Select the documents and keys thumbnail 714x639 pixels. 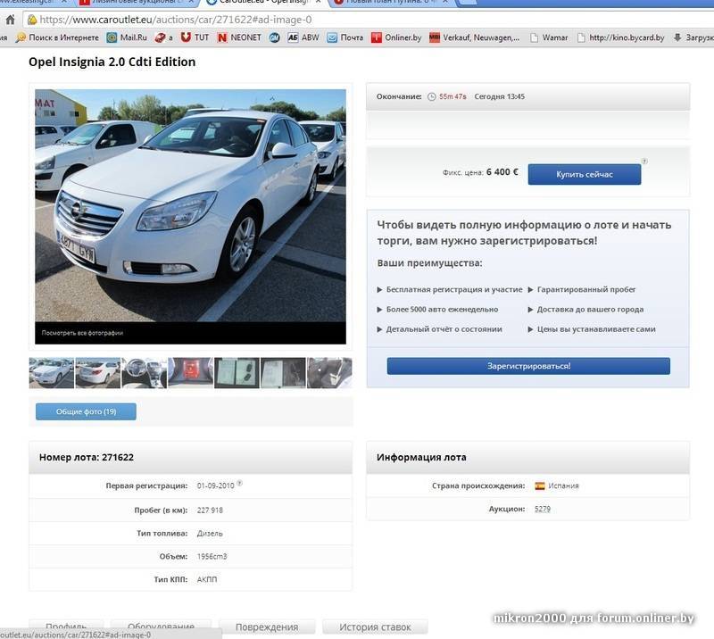237,373
